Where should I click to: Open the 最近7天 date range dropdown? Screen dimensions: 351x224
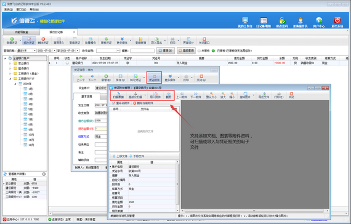point(34,51)
